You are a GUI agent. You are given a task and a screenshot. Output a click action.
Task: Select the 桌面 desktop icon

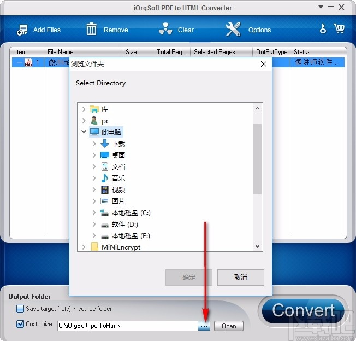[x=105, y=155]
